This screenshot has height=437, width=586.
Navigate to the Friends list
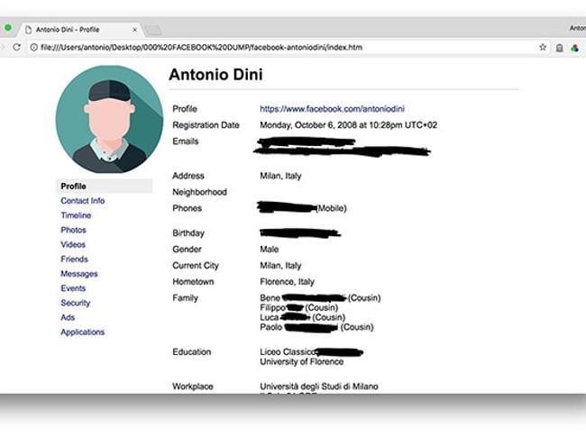click(x=74, y=259)
